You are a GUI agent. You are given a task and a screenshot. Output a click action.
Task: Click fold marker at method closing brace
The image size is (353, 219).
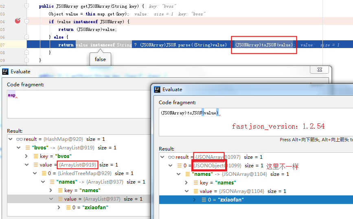[26, 60]
